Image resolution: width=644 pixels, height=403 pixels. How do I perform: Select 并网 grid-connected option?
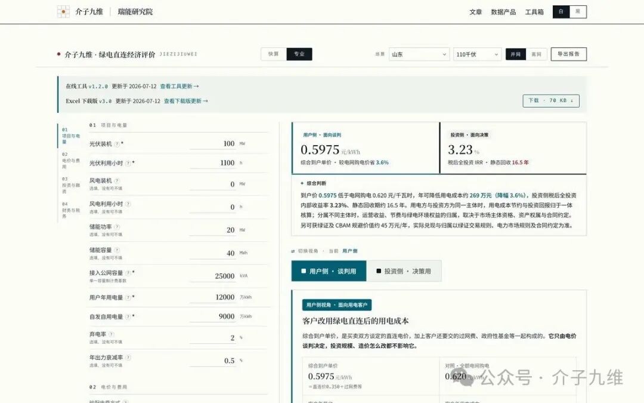point(515,54)
